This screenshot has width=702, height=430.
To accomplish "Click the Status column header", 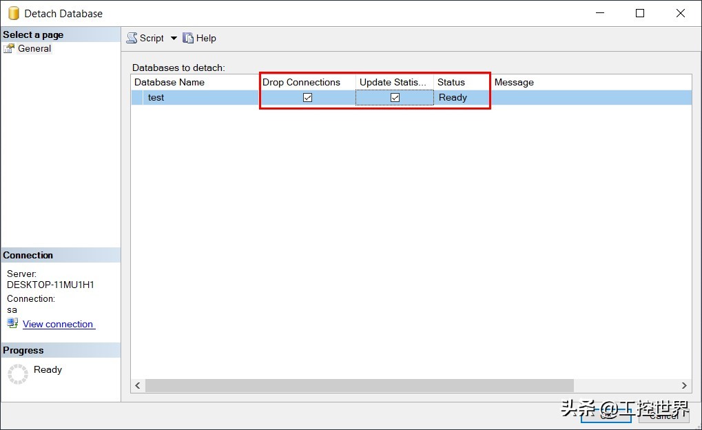I will click(x=451, y=82).
